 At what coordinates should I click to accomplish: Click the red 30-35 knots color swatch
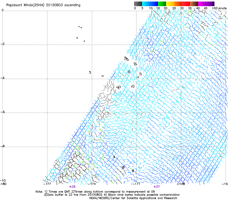[x=186, y=4]
